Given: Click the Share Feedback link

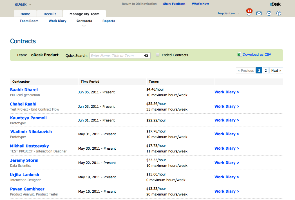Looking at the screenshot, I should click(174, 4).
